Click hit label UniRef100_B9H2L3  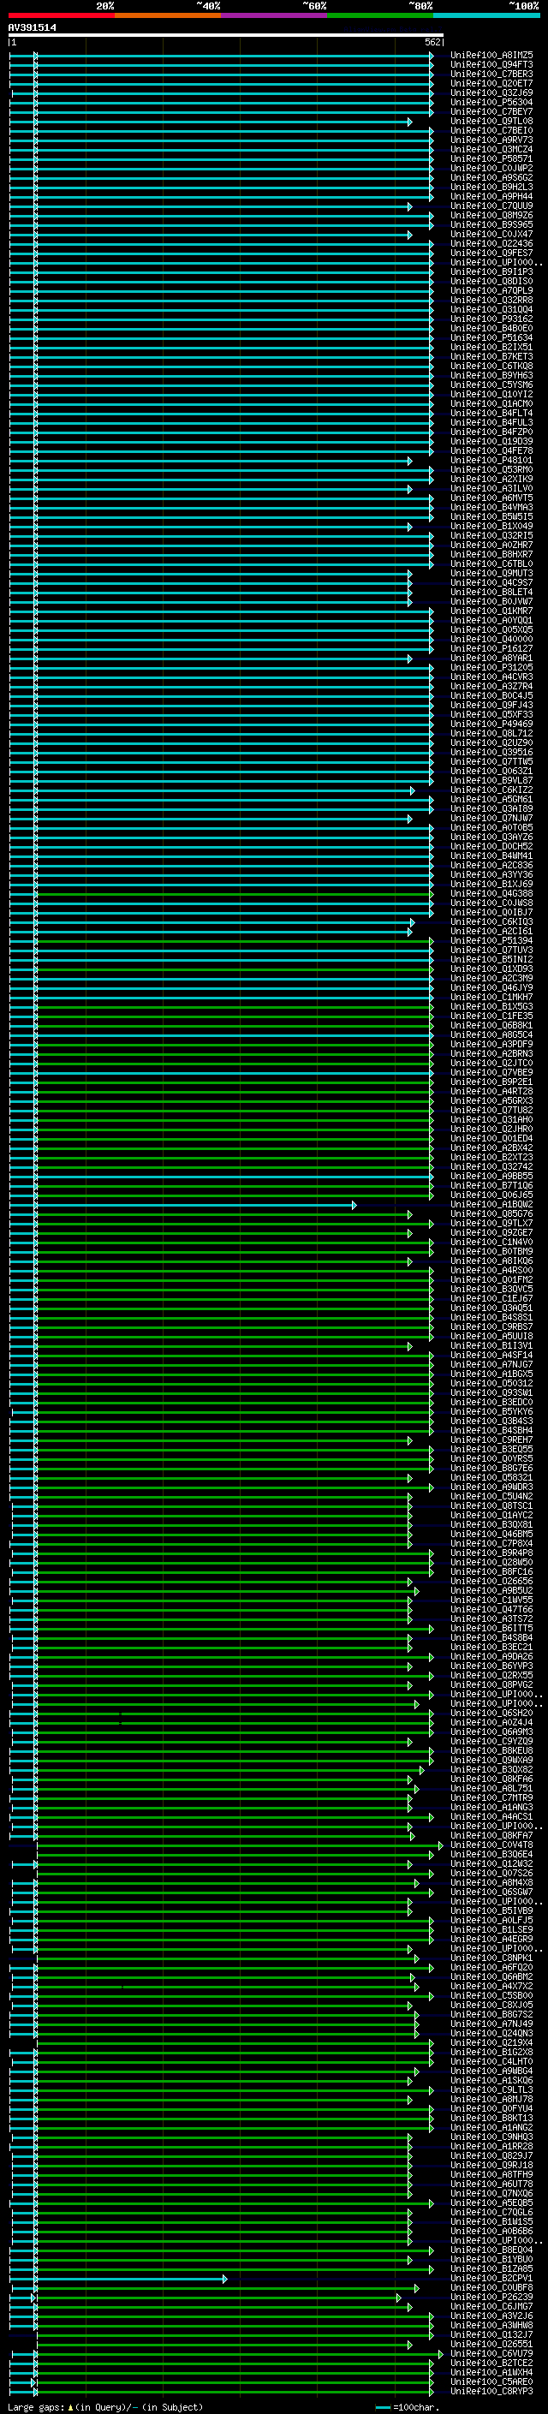pos(491,187)
